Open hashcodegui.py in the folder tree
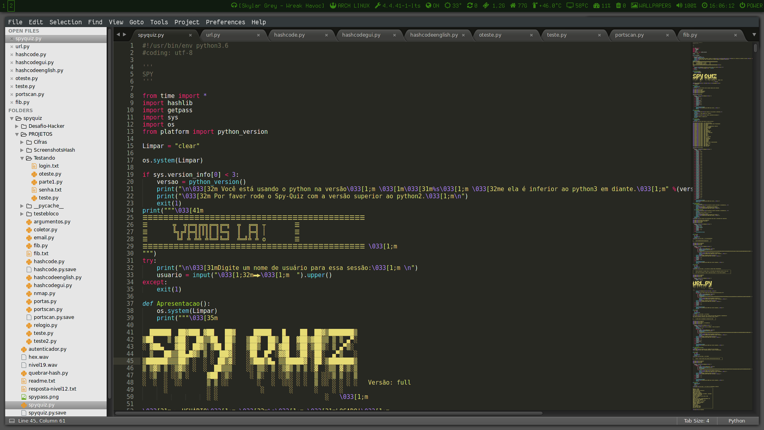Screen dimensions: 764x430 click(53, 285)
